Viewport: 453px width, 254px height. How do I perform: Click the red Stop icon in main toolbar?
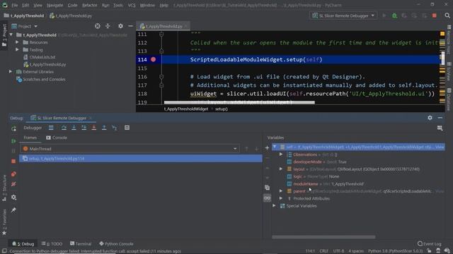(x=434, y=16)
